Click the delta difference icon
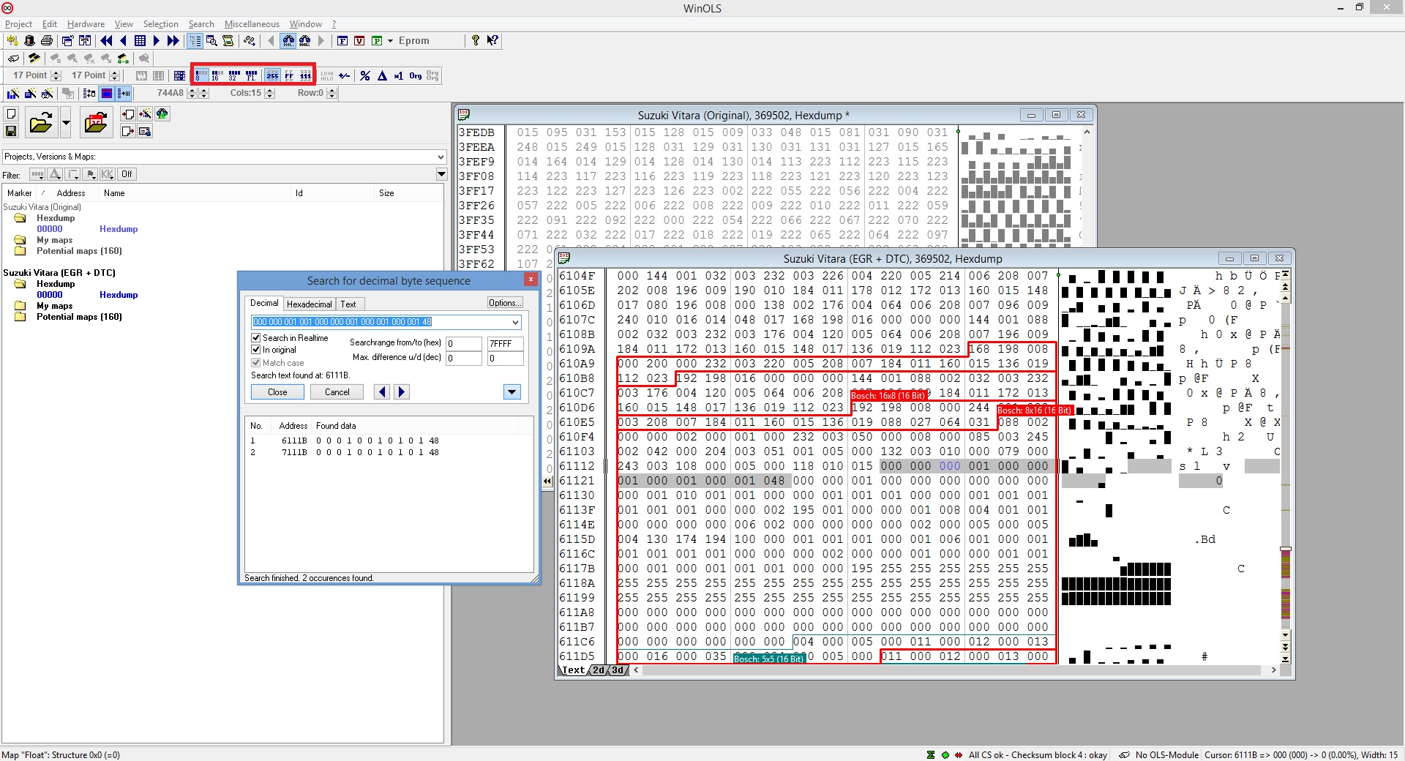Image resolution: width=1405 pixels, height=761 pixels. pyautogui.click(x=382, y=75)
